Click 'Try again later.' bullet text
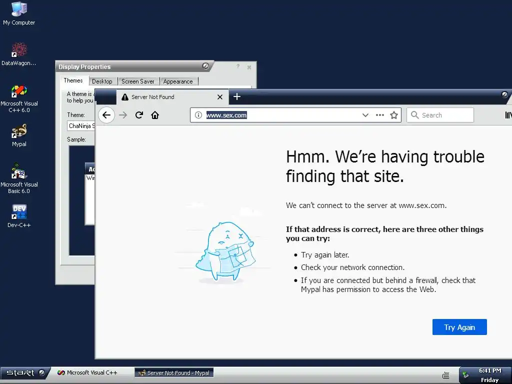Image resolution: width=512 pixels, height=384 pixels. 325,255
